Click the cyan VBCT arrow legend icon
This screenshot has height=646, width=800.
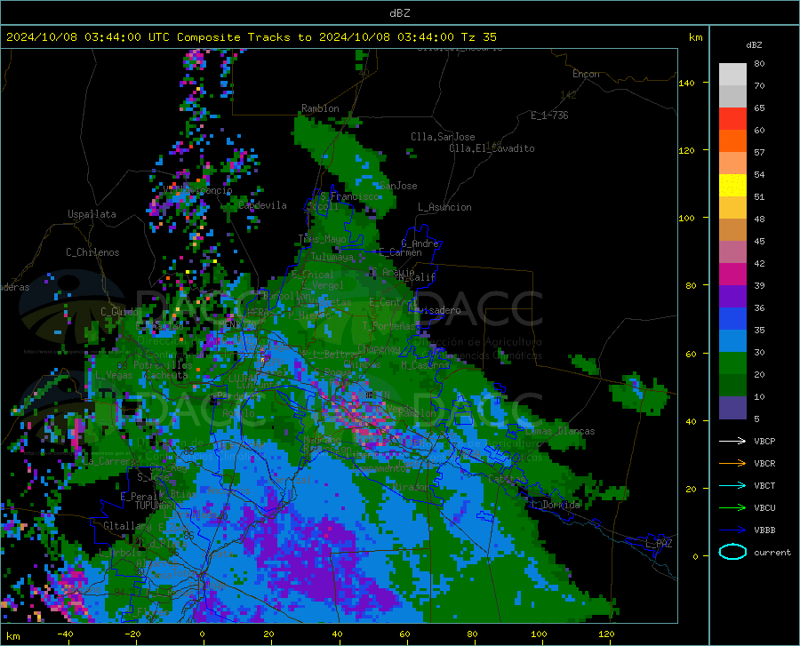point(732,485)
